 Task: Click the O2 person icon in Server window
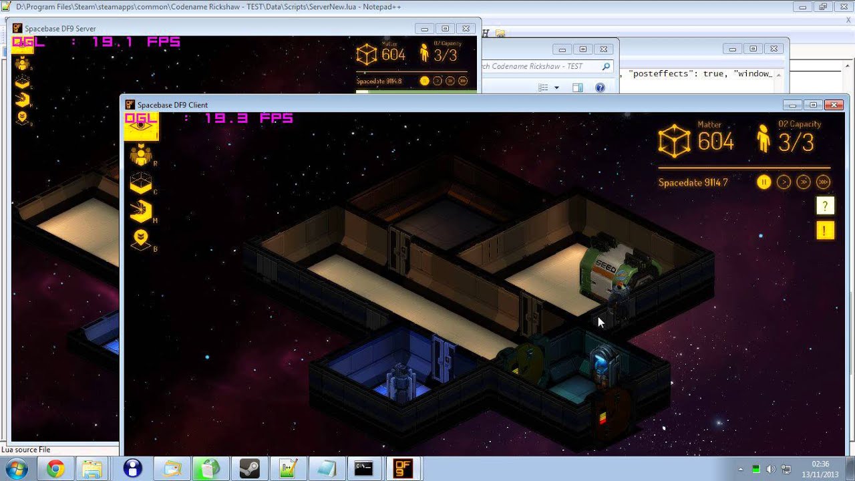coord(424,54)
